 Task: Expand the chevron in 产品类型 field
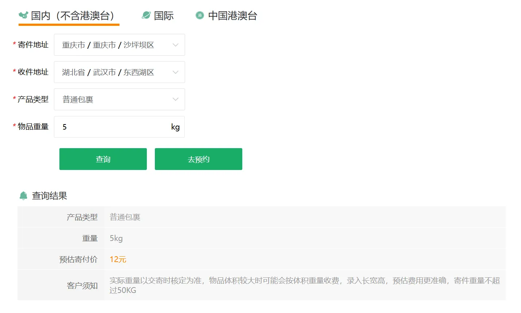pos(176,99)
